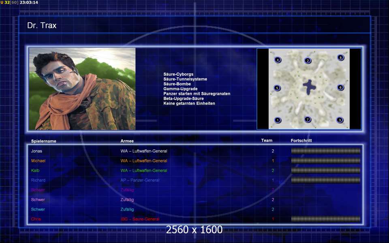This screenshot has height=243, width=389.
Task: Click the Säure-Bombe ability text
Action: coord(177,84)
